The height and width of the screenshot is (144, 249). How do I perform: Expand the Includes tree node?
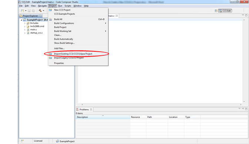tap(25, 23)
